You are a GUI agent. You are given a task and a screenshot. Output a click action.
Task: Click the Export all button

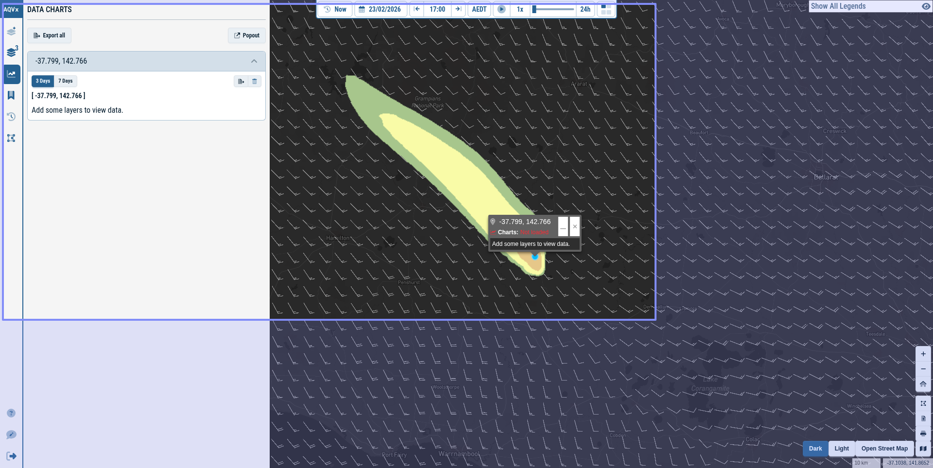tap(49, 35)
